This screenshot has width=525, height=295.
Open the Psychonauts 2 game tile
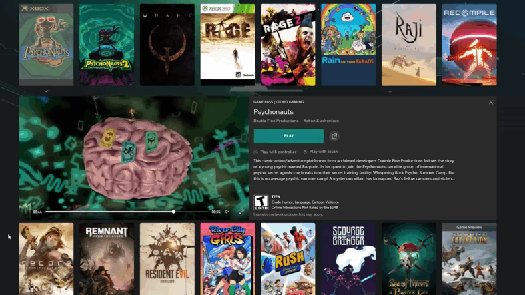[107, 45]
